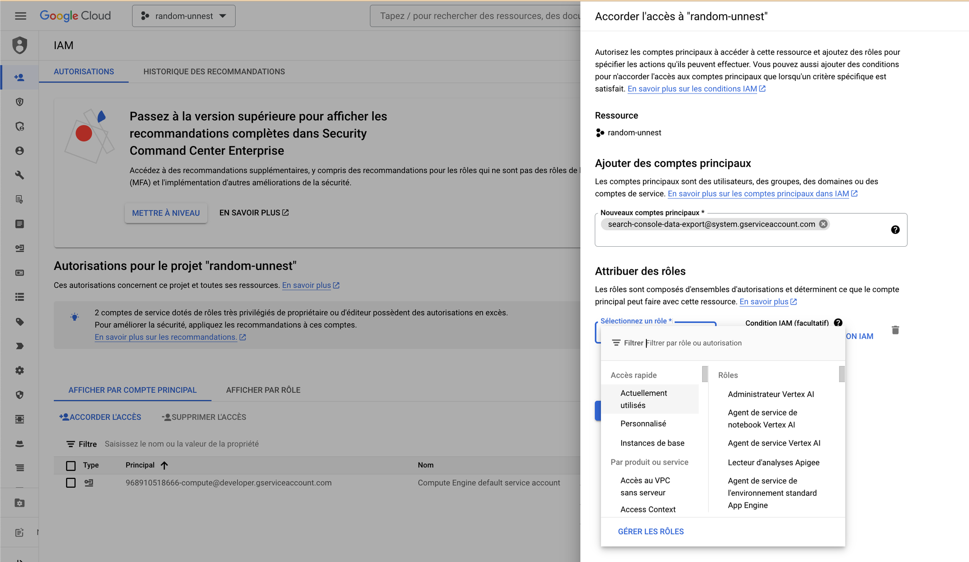Open the release notes sidebar icon
The image size is (969, 562).
(x=19, y=533)
